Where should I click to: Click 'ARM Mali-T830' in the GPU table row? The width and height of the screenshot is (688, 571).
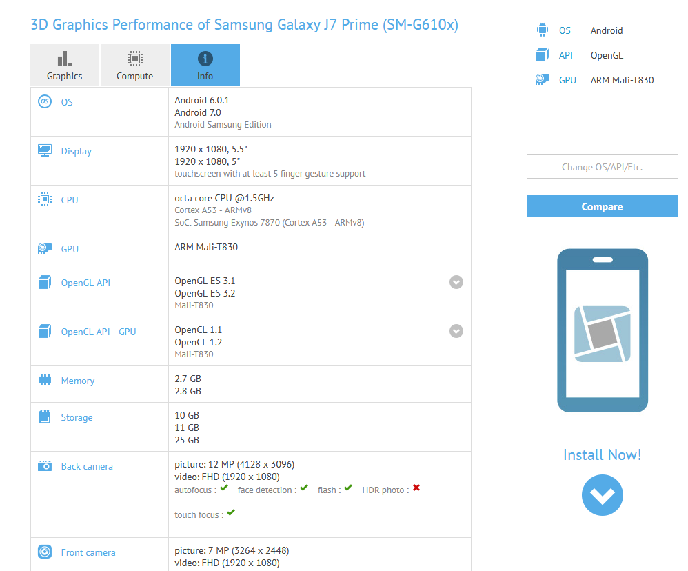[x=206, y=247]
